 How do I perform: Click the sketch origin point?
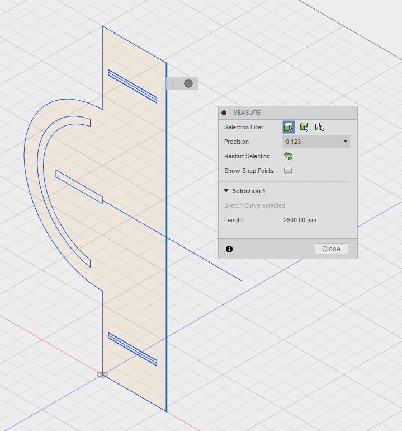(102, 374)
